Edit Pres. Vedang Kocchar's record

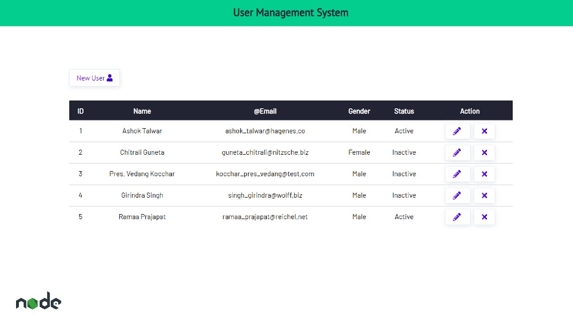tap(458, 174)
